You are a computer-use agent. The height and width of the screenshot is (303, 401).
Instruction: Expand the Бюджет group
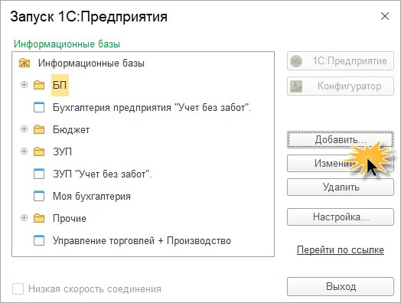(x=24, y=129)
